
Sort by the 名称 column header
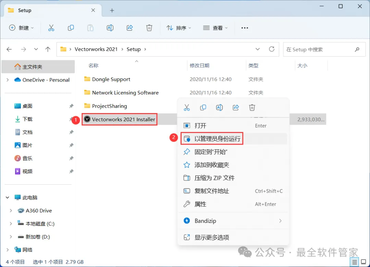tap(94, 65)
